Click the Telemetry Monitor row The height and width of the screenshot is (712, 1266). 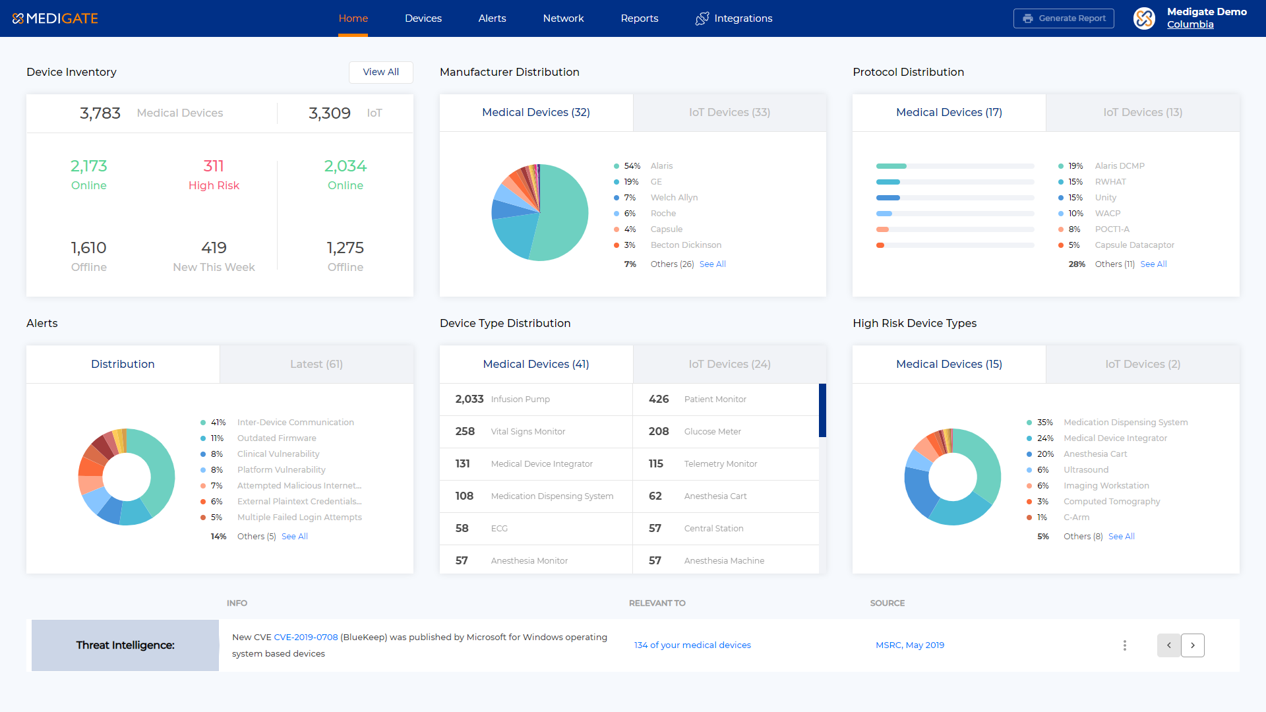point(725,464)
